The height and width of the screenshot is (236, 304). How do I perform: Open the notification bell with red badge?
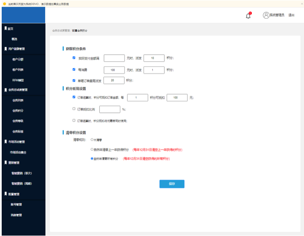[248, 15]
